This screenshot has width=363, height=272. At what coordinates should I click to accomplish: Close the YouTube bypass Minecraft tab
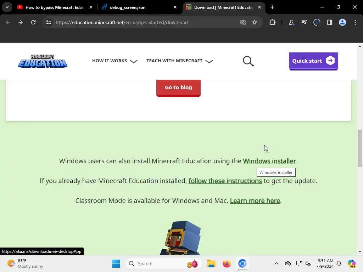[91, 7]
